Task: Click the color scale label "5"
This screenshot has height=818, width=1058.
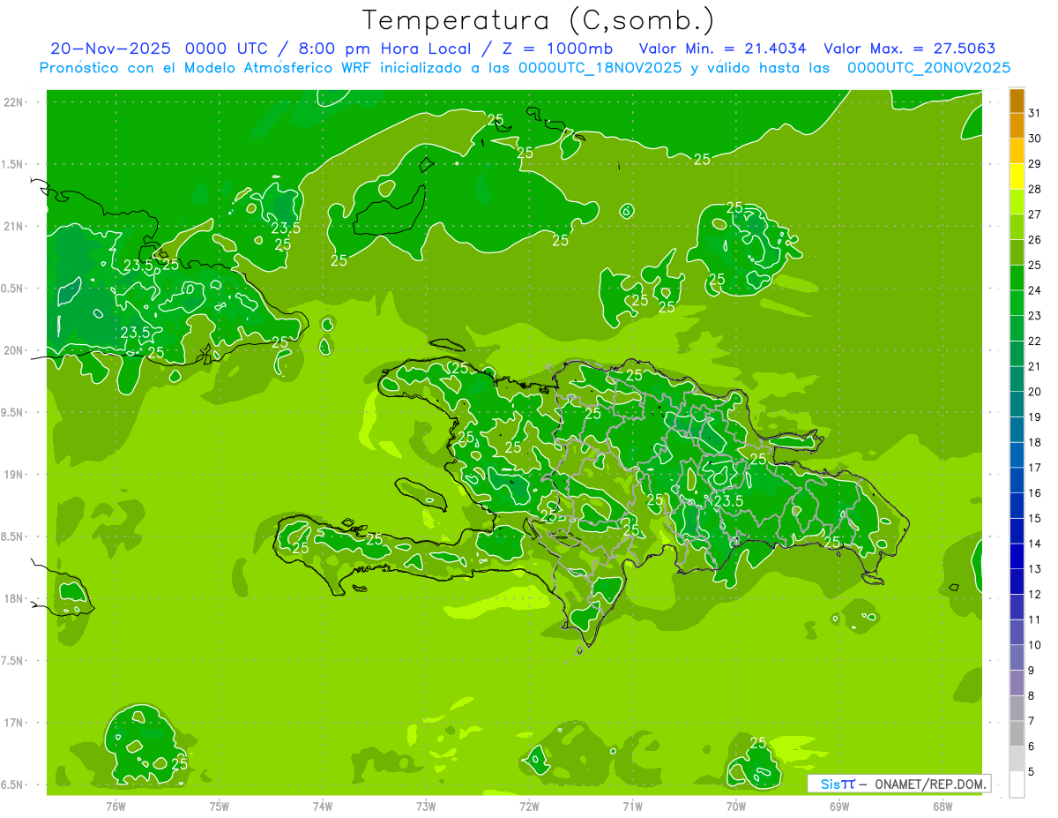Action: point(1032,771)
